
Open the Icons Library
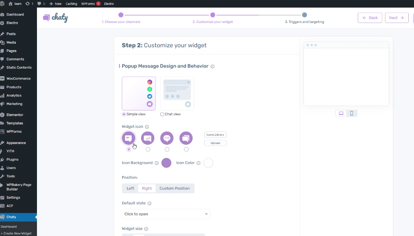coord(215,135)
